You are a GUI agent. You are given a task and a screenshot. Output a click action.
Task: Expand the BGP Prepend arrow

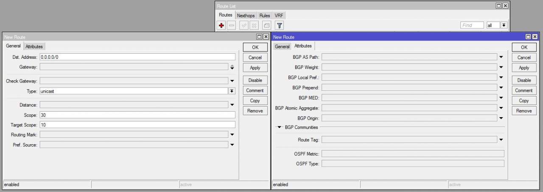[501, 88]
